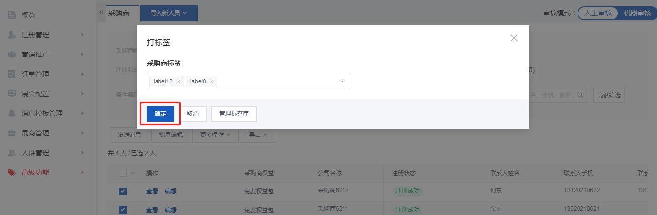Click 编辑 link for 采购商6212
657x215 pixels.
click(171, 191)
